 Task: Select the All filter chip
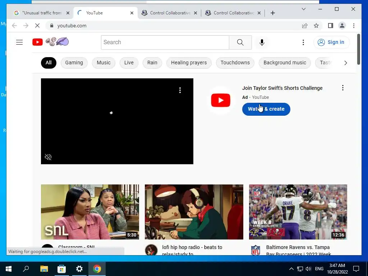pyautogui.click(x=49, y=63)
